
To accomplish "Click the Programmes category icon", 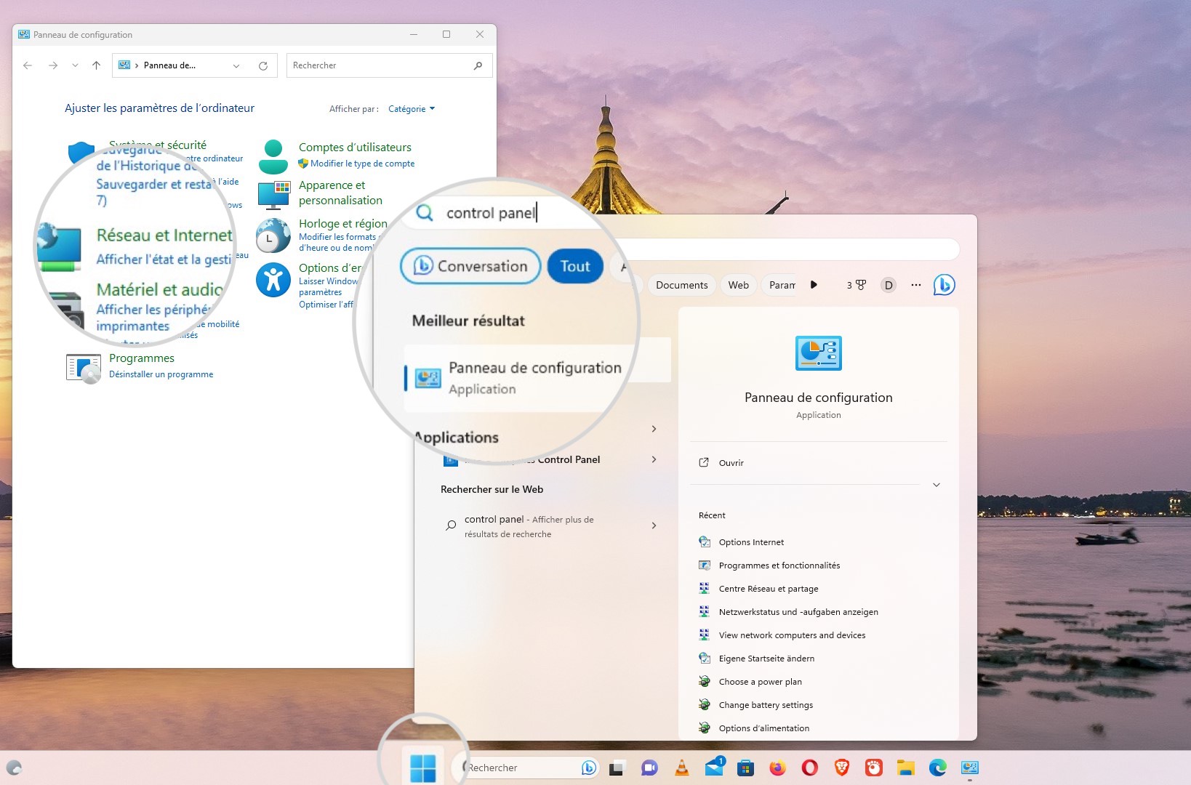I will pos(83,369).
